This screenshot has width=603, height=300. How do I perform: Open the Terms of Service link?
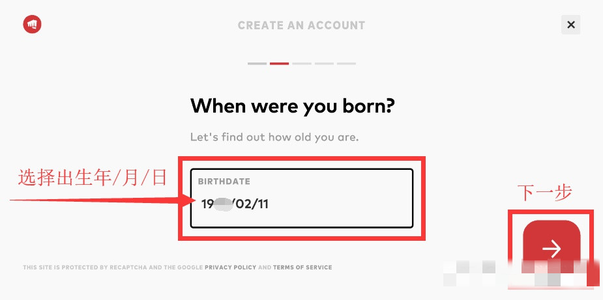[x=302, y=267]
